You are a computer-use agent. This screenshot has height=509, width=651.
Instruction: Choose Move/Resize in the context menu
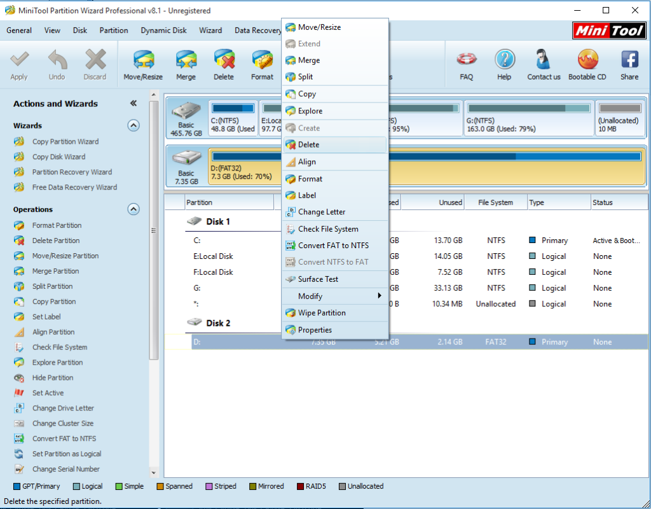335,27
